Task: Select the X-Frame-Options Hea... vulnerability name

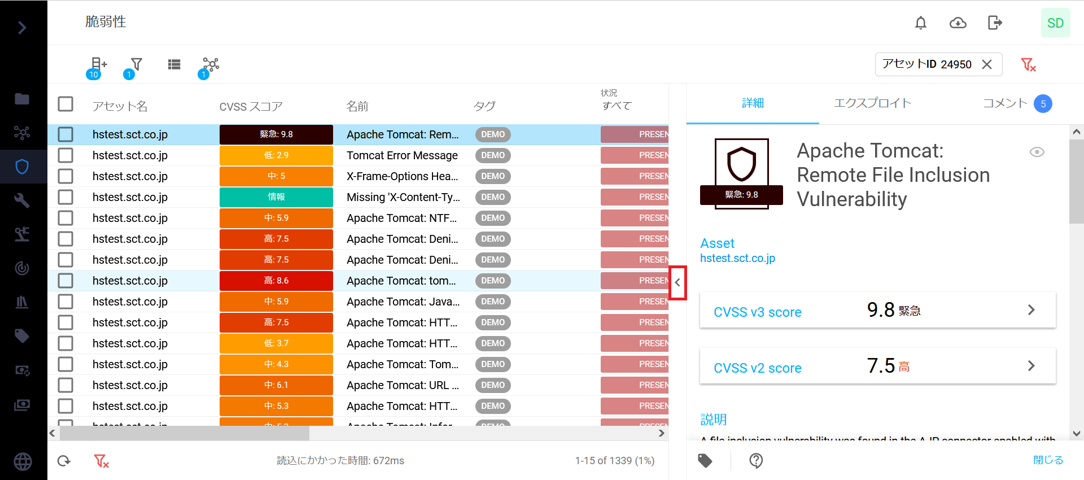Action: point(403,176)
